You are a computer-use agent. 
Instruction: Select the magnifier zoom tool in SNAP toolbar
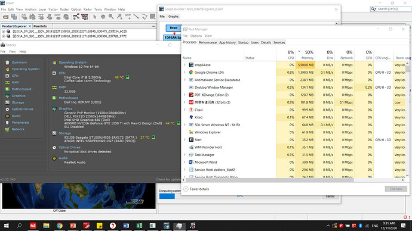pos(111,17)
